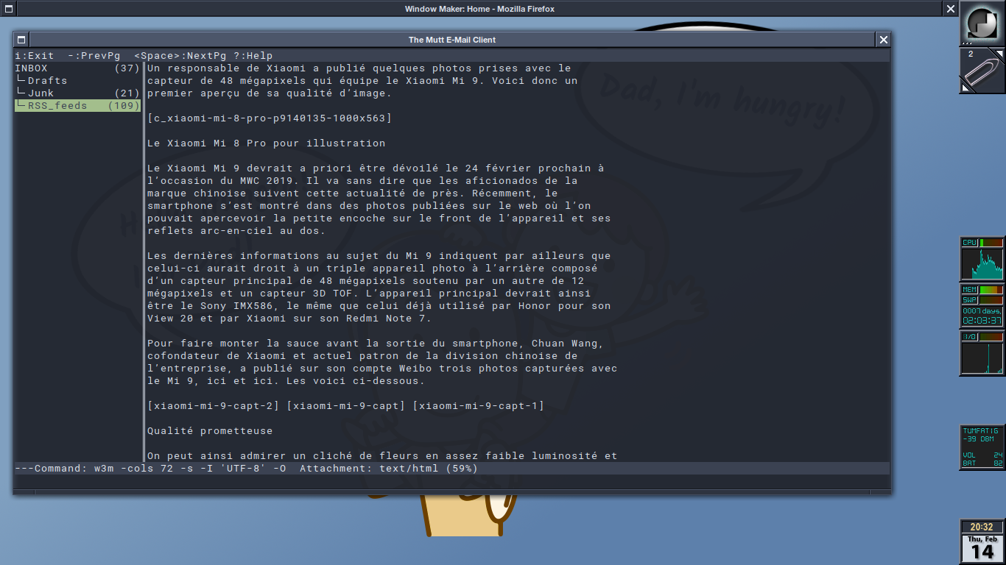Click the [xiaomi-mi-9-capt-2] image placeholder
The width and height of the screenshot is (1006, 565).
(214, 406)
